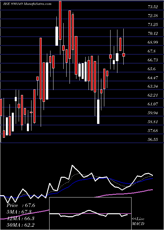Click the 70.12 price axis label
This screenshot has width=164, height=230.
pyautogui.click(x=153, y=34)
